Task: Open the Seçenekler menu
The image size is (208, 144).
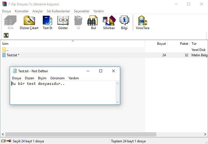Action: [x=82, y=11]
